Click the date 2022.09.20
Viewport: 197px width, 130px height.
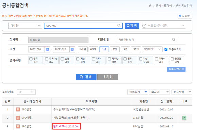(166, 118)
